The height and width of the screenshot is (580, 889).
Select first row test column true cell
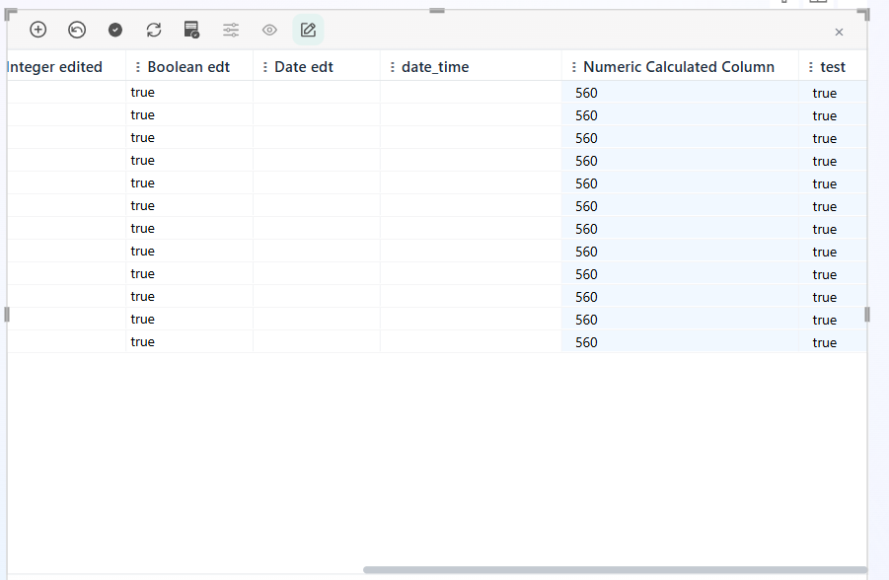tap(833, 93)
